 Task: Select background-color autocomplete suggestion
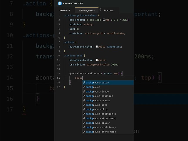click(x=108, y=83)
